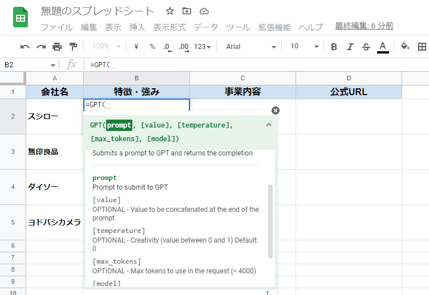
Task: Click the redo arrow icon
Action: coord(41,47)
